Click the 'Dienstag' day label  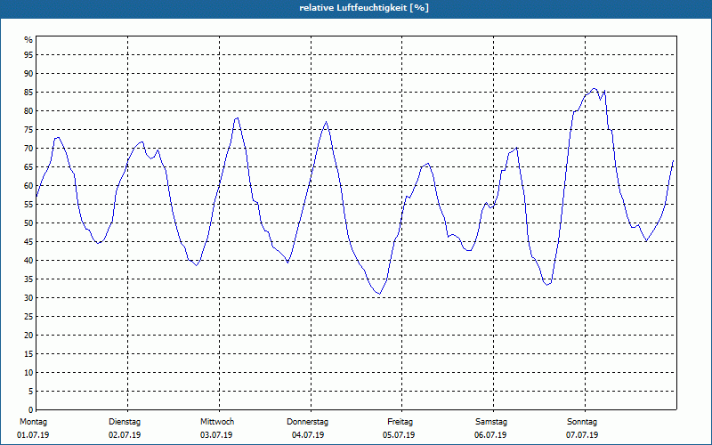tap(125, 422)
